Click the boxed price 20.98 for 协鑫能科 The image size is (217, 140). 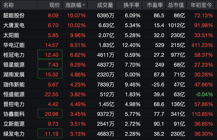click(x=50, y=113)
